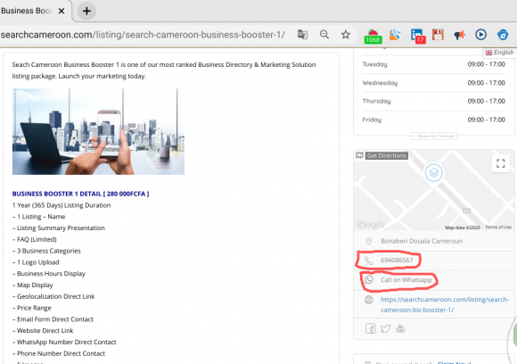Click the 'WhatsApp Number Direct Contact' line
Image resolution: width=517 pixels, height=364 pixels.
tap(64, 342)
